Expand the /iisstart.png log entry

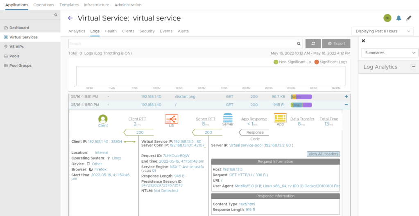346,97
